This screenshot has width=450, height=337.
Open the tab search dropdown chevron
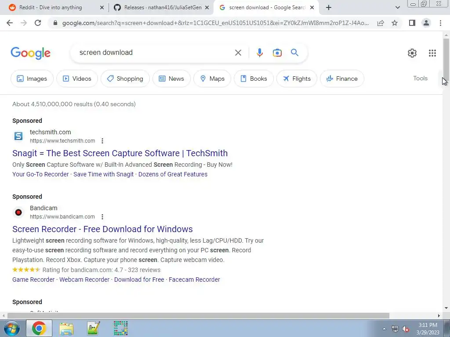(x=397, y=8)
